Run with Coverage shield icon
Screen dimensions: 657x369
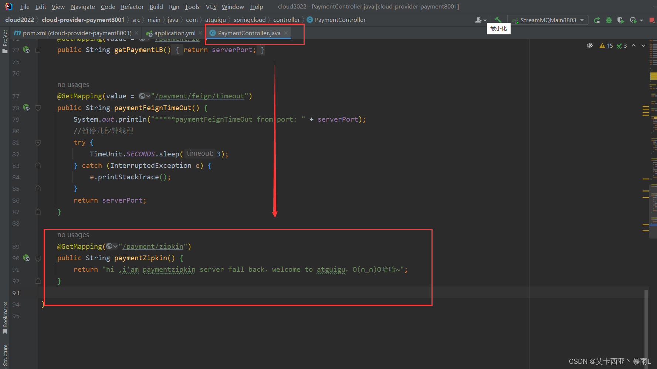[x=621, y=20]
